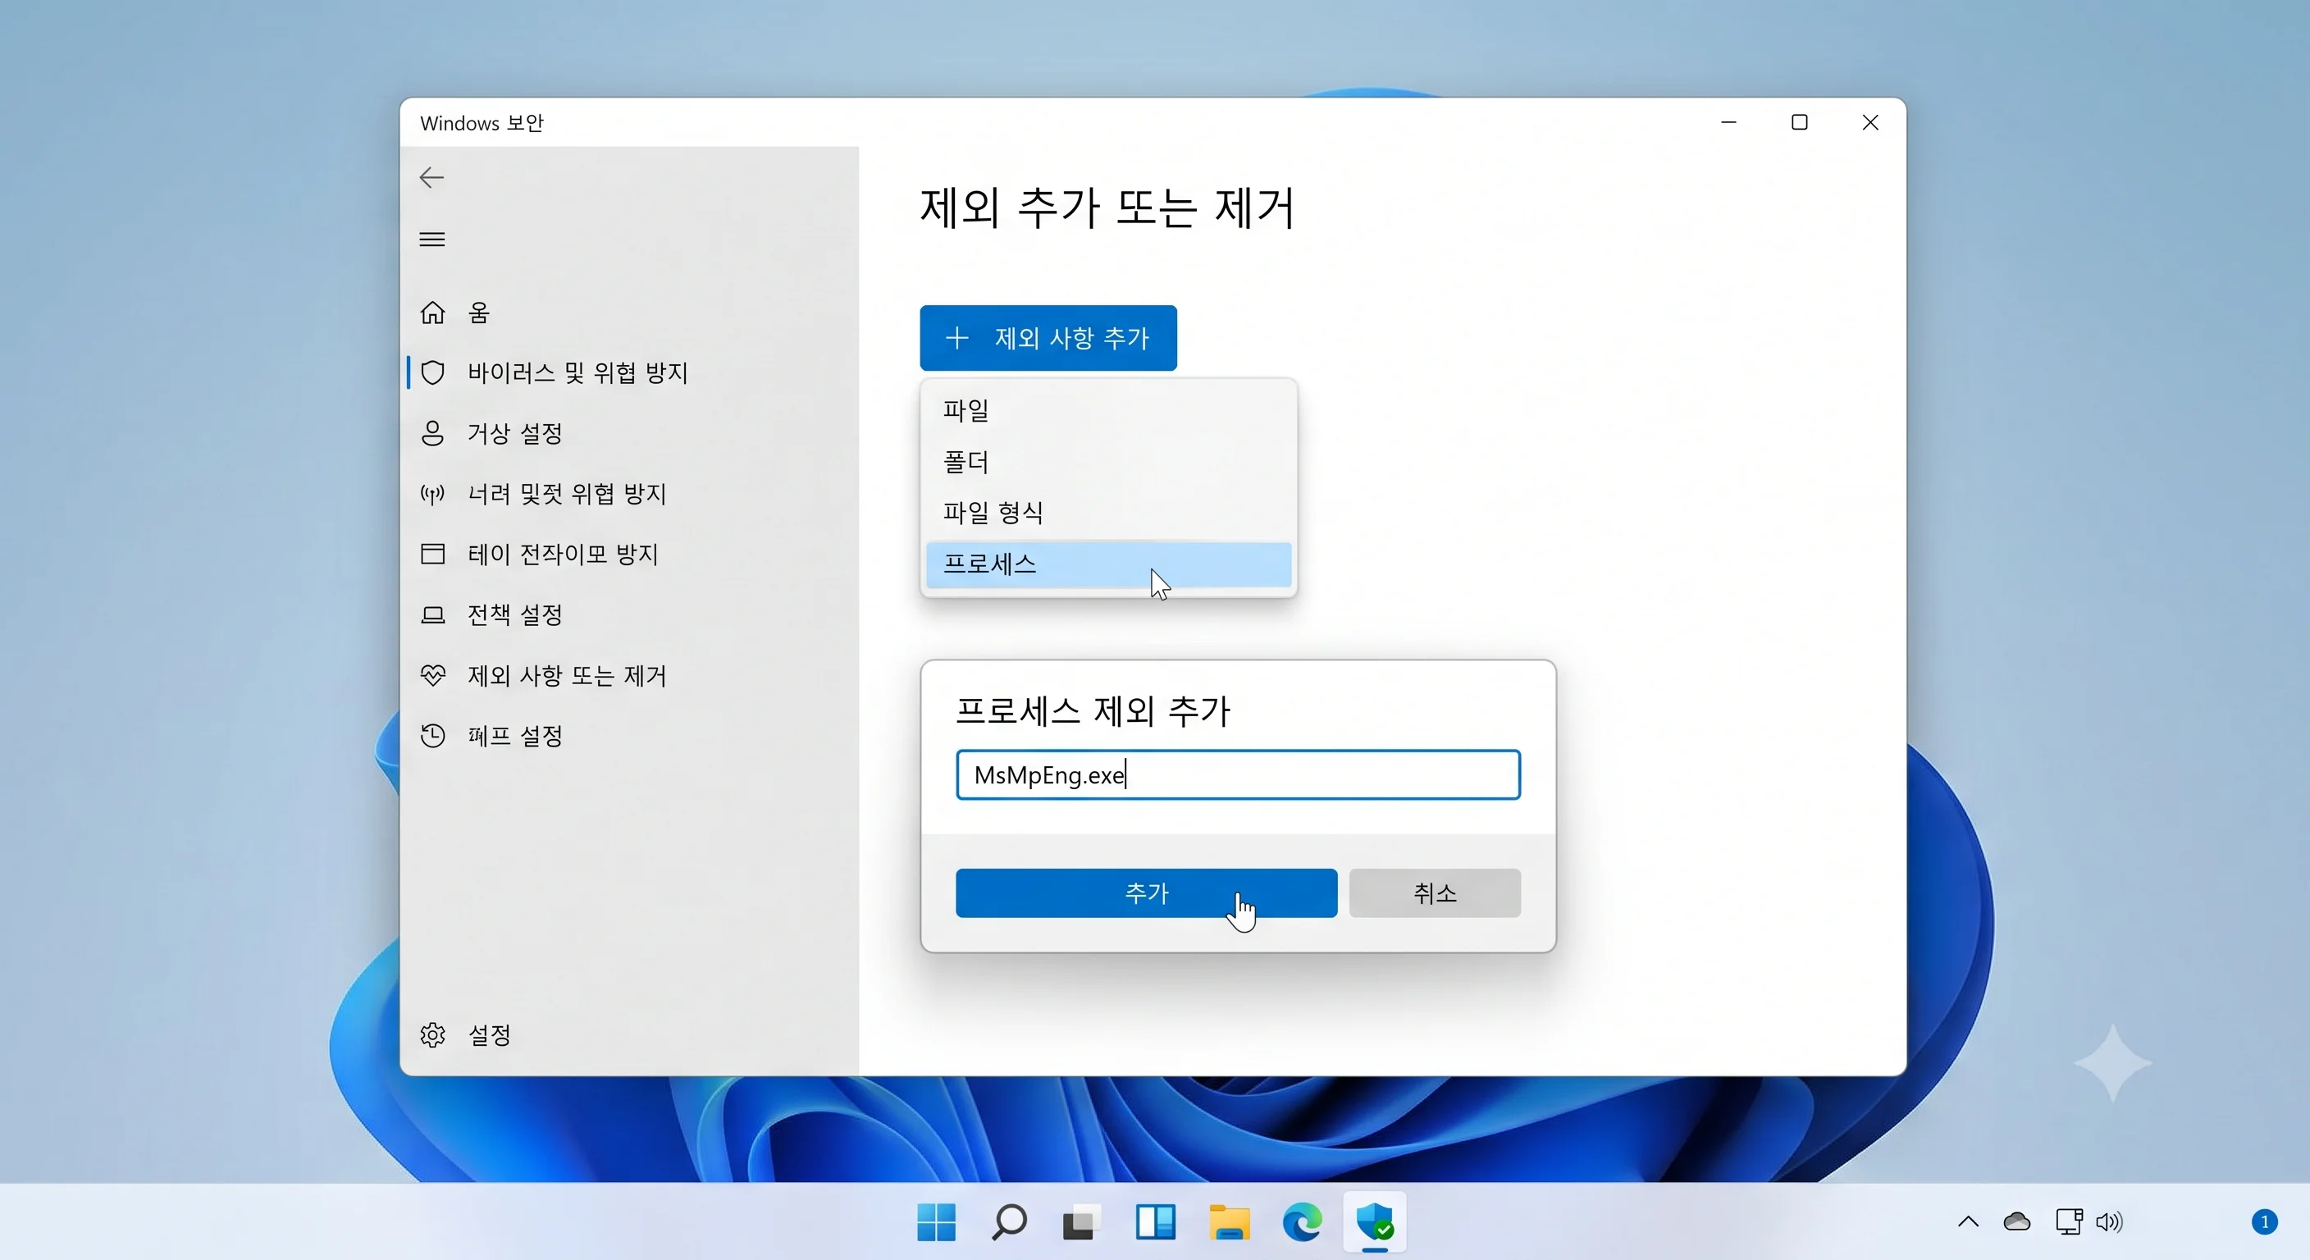Select 파일 형식 from the exclusion menu
2310x1260 pixels.
pos(1108,512)
